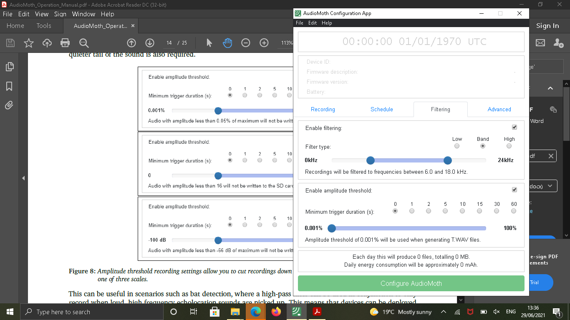This screenshot has width=570, height=320.
Task: Click the Configure AudioMoth button
Action: coord(411,283)
